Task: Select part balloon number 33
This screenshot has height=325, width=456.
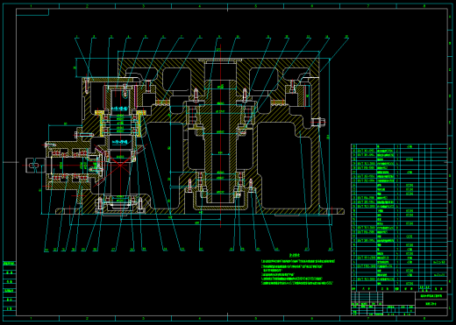Action: tap(46, 250)
